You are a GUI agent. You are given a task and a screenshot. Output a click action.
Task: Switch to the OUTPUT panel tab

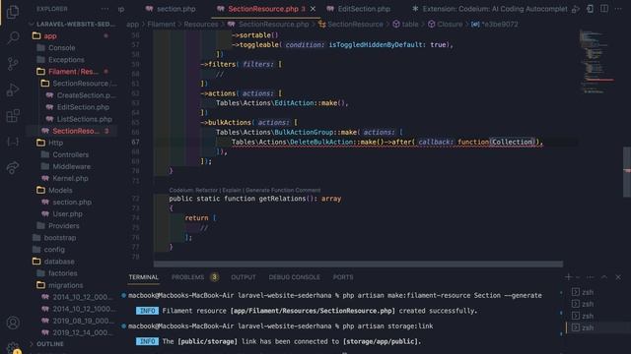(244, 277)
